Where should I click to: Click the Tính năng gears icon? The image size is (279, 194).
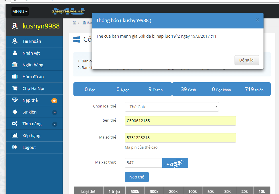tap(15, 124)
